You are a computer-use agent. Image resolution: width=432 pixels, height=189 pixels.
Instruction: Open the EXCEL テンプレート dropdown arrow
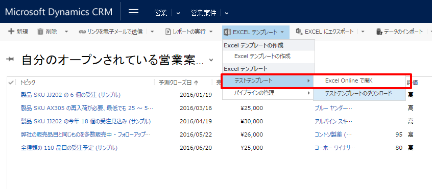tap(282, 32)
